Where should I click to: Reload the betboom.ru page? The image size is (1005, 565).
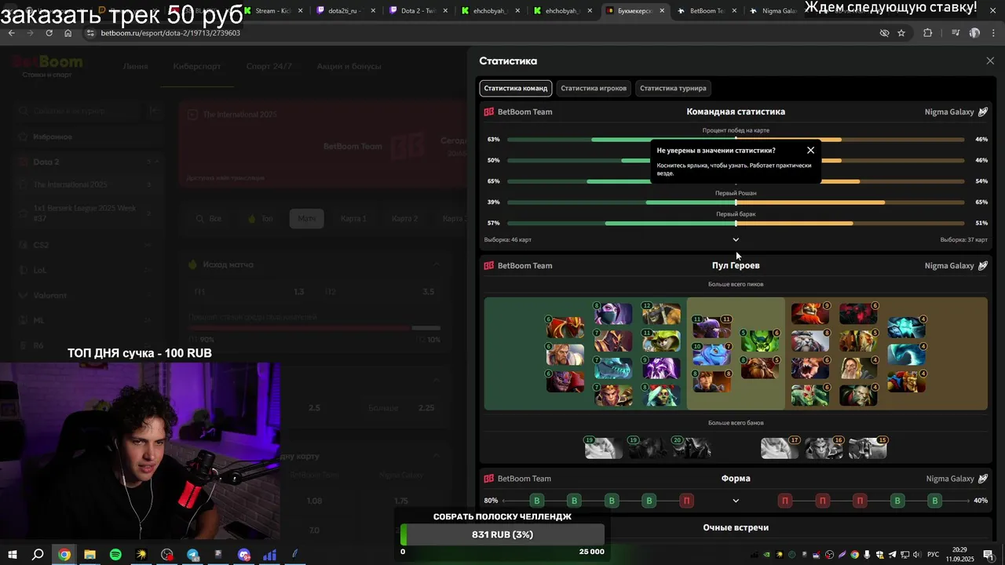[x=49, y=33]
